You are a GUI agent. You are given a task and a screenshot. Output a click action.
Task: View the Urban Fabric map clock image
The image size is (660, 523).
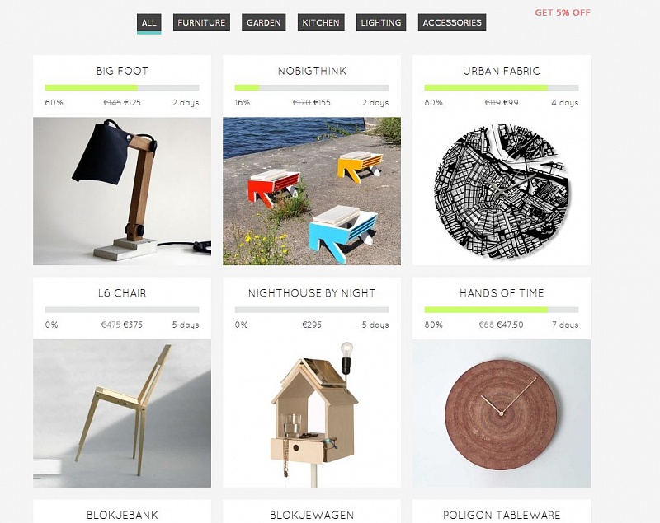pos(502,191)
